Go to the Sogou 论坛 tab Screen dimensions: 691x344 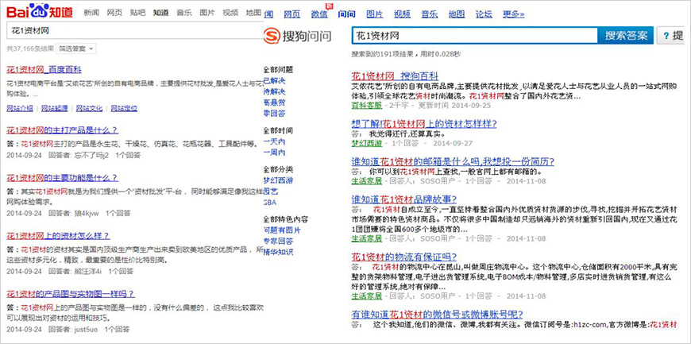tap(484, 14)
